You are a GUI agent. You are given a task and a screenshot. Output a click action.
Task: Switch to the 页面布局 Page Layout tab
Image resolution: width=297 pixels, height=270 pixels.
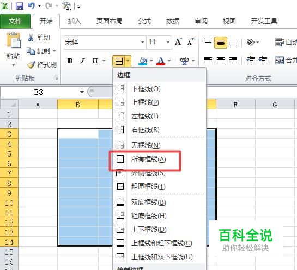(x=110, y=21)
